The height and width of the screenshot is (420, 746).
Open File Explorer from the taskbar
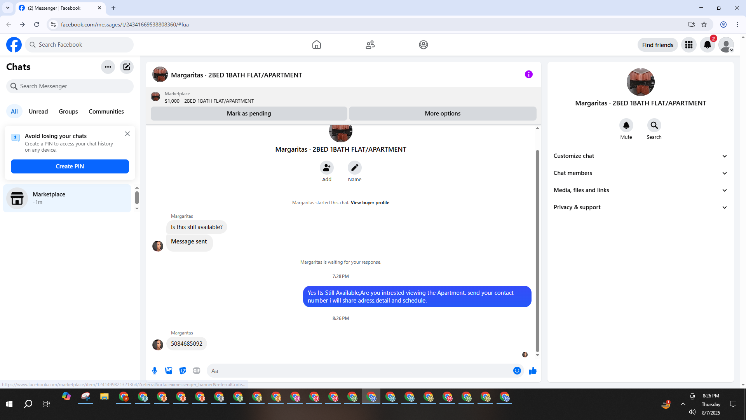click(x=104, y=397)
